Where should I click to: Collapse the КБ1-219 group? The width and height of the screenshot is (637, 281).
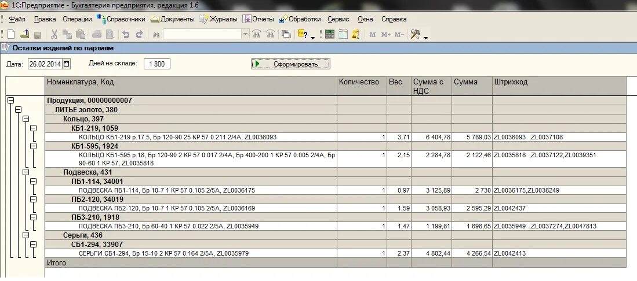pos(33,128)
